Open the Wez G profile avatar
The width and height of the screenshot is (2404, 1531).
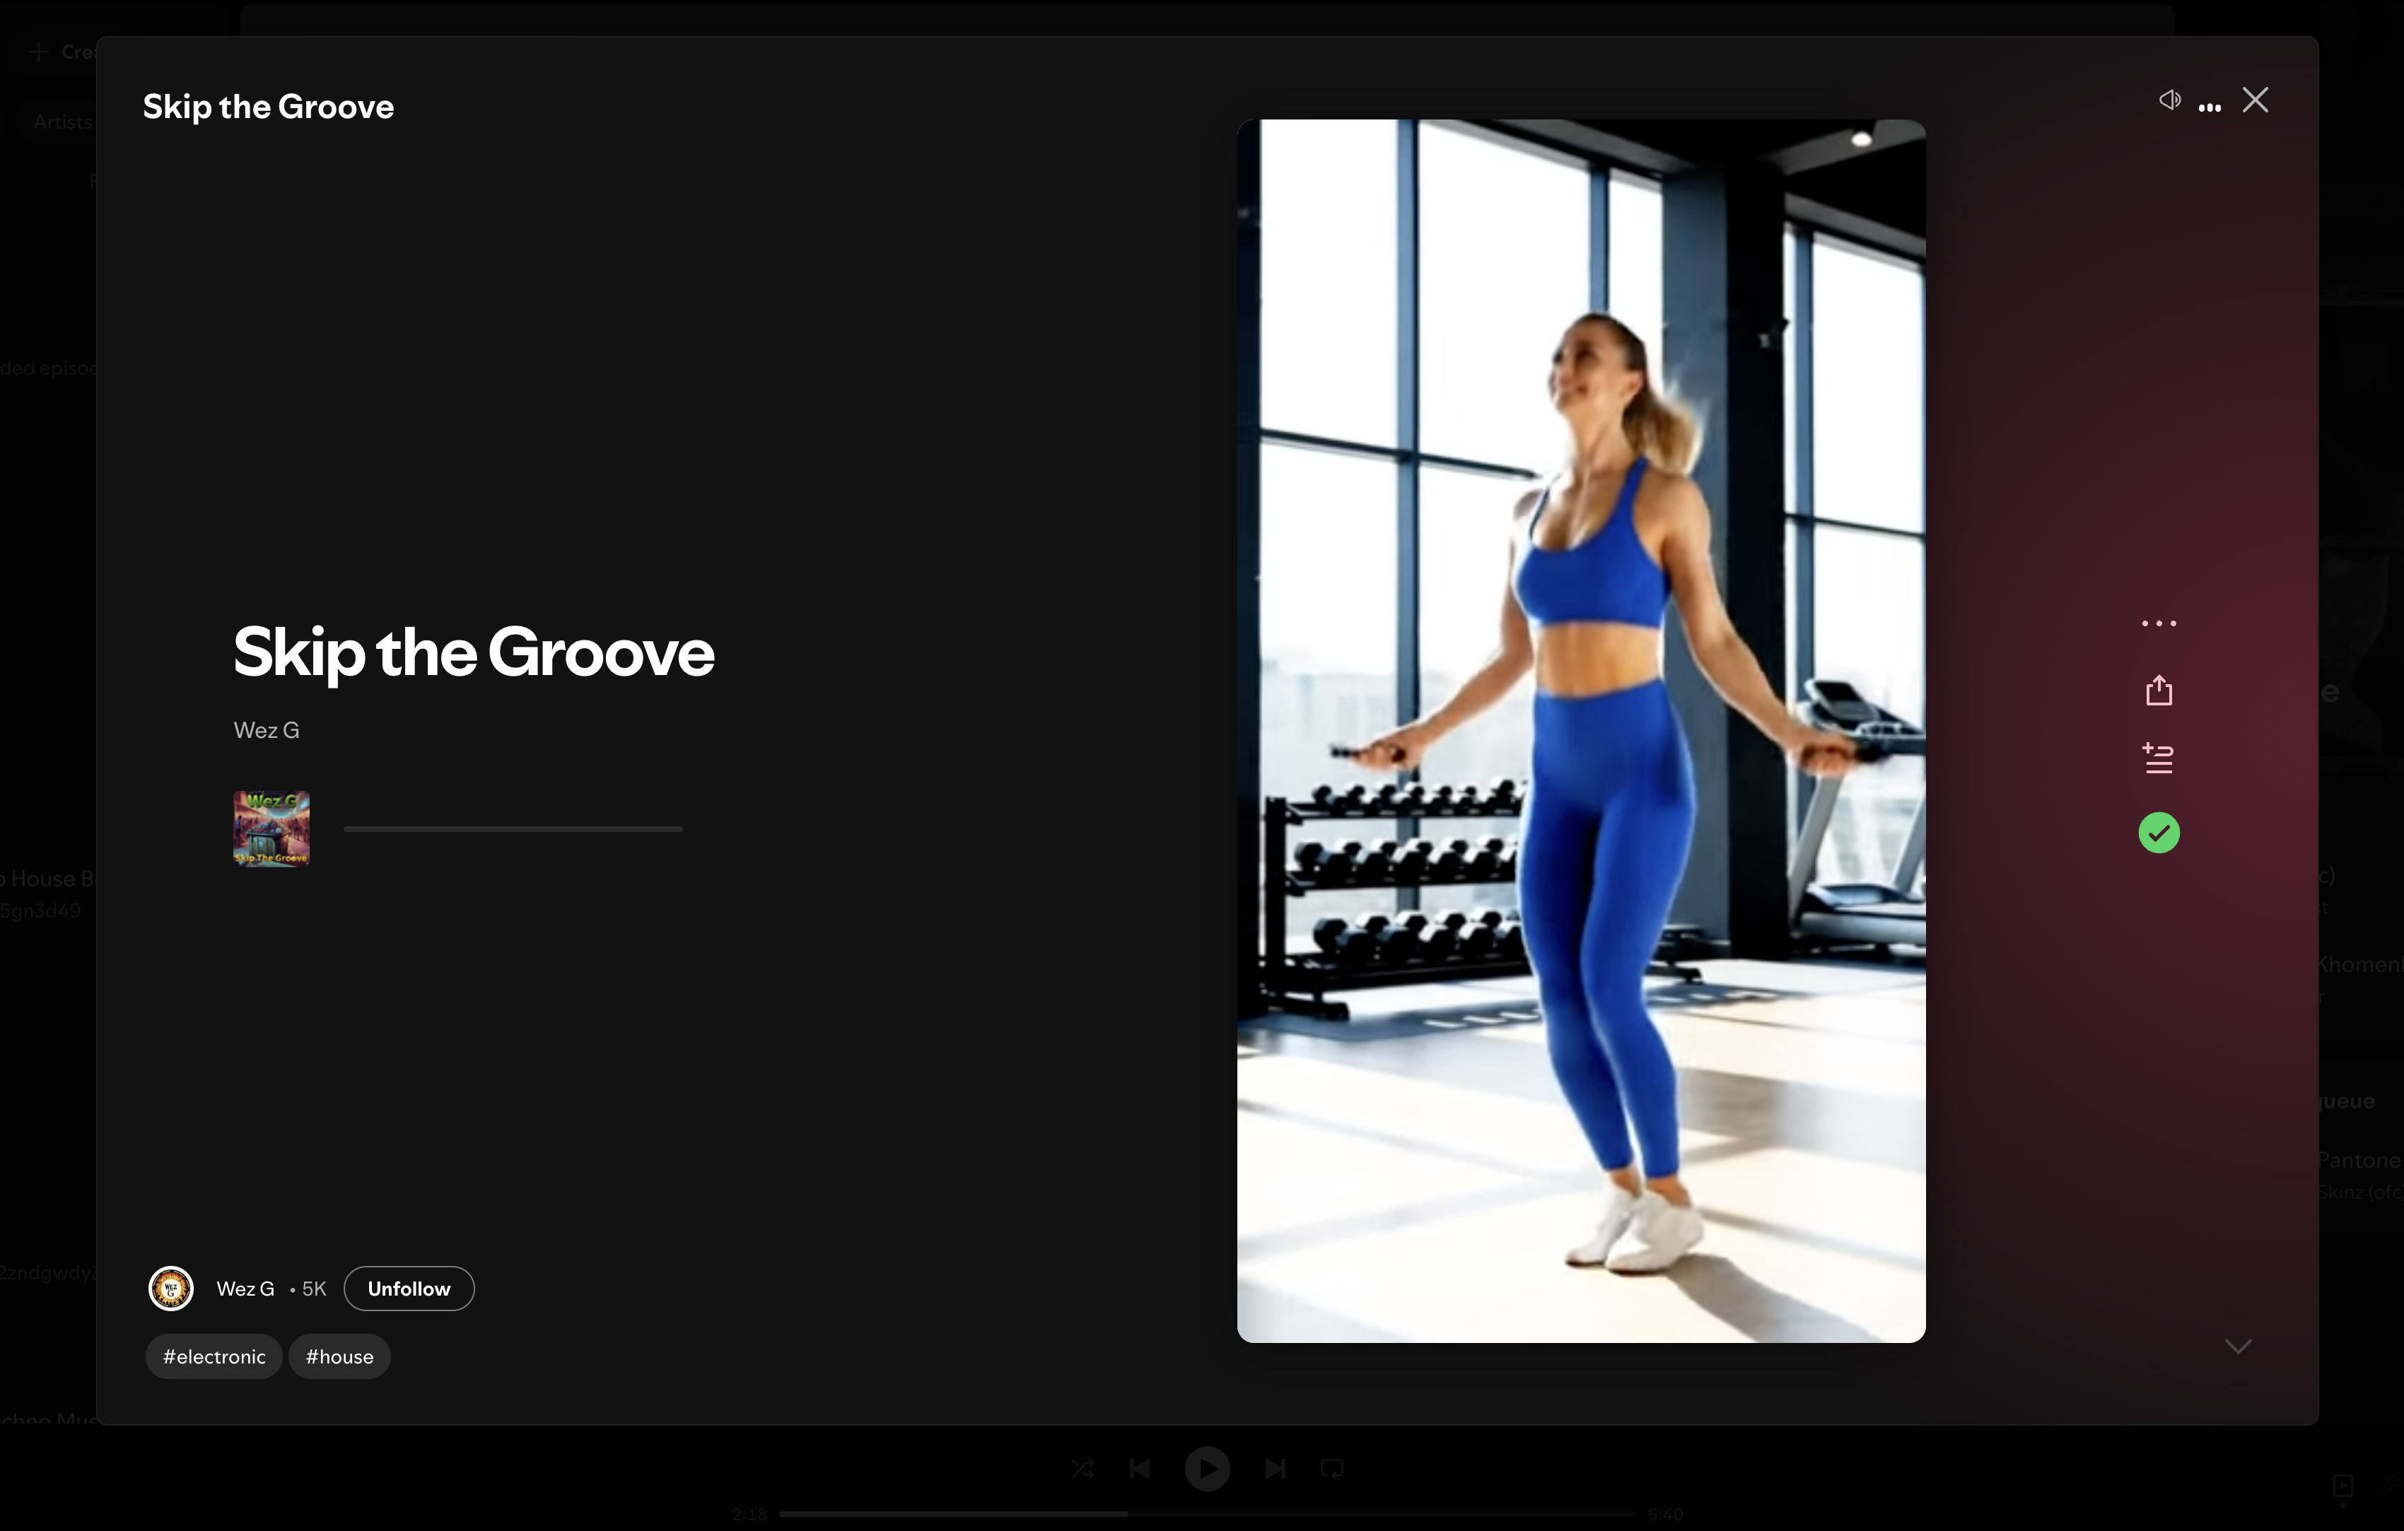coord(170,1289)
